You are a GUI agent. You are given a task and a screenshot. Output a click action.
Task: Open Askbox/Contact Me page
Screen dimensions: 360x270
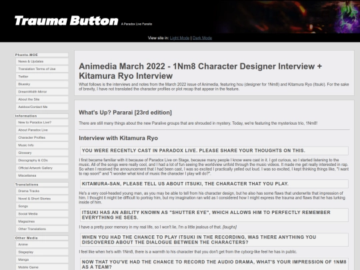point(42,107)
